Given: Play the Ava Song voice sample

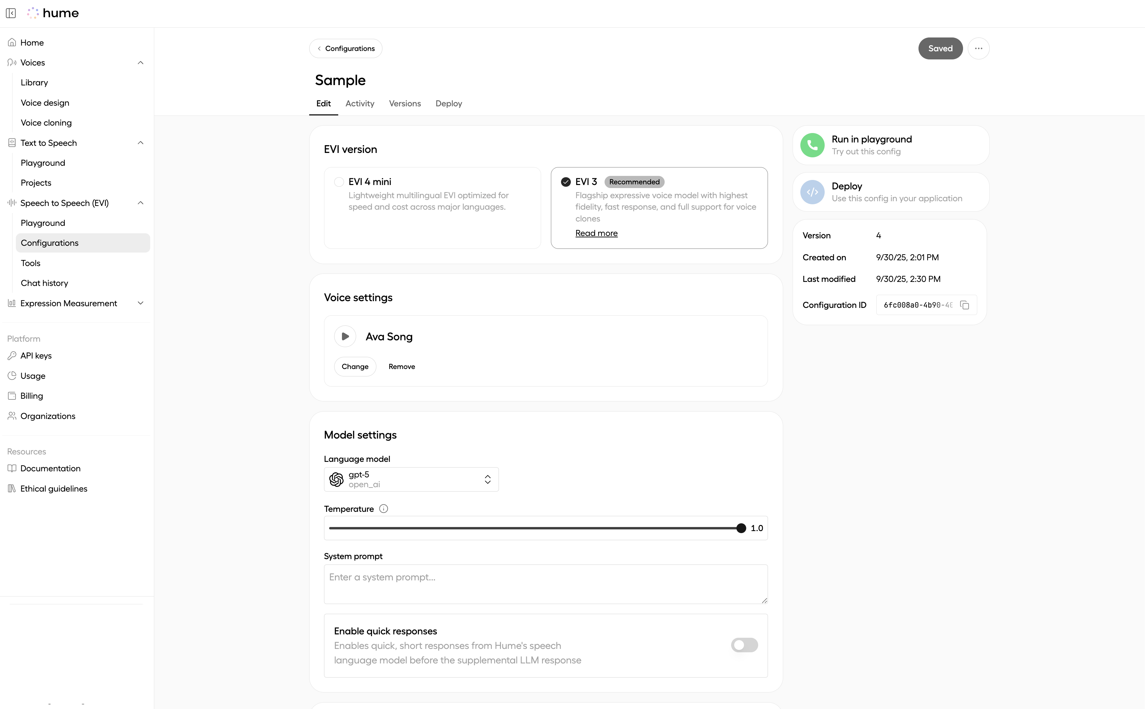Looking at the screenshot, I should click(x=345, y=336).
